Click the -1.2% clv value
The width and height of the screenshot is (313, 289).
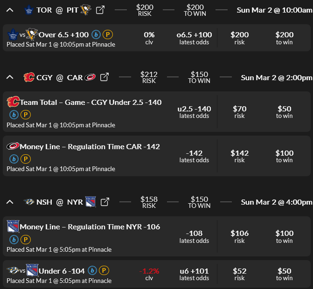tap(149, 271)
